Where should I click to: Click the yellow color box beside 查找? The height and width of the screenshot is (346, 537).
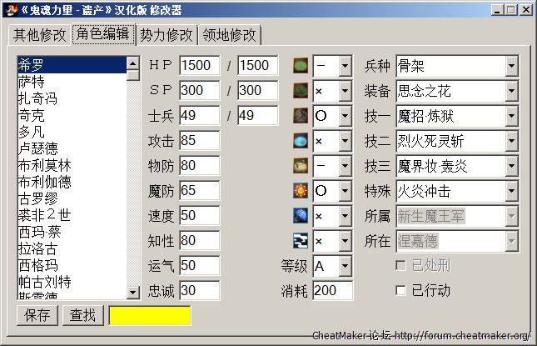pos(150,315)
